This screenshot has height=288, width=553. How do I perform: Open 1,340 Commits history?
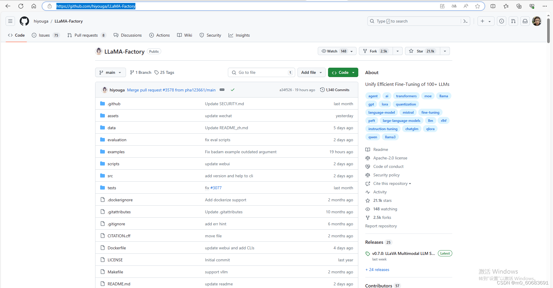[x=335, y=90]
